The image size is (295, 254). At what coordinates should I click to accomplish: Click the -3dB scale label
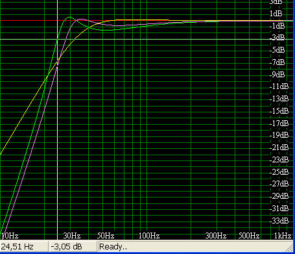pyautogui.click(x=277, y=38)
